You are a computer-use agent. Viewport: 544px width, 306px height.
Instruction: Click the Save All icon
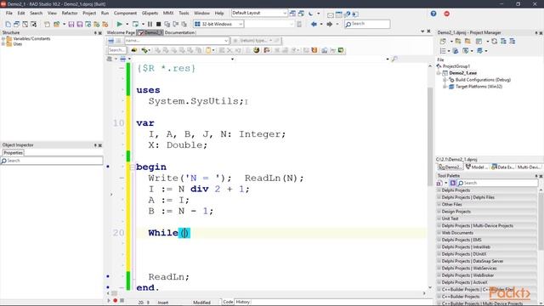point(79,24)
